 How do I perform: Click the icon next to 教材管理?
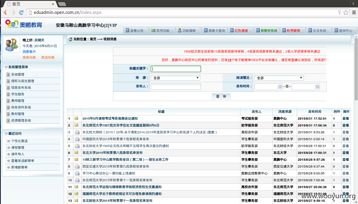tap(8, 114)
